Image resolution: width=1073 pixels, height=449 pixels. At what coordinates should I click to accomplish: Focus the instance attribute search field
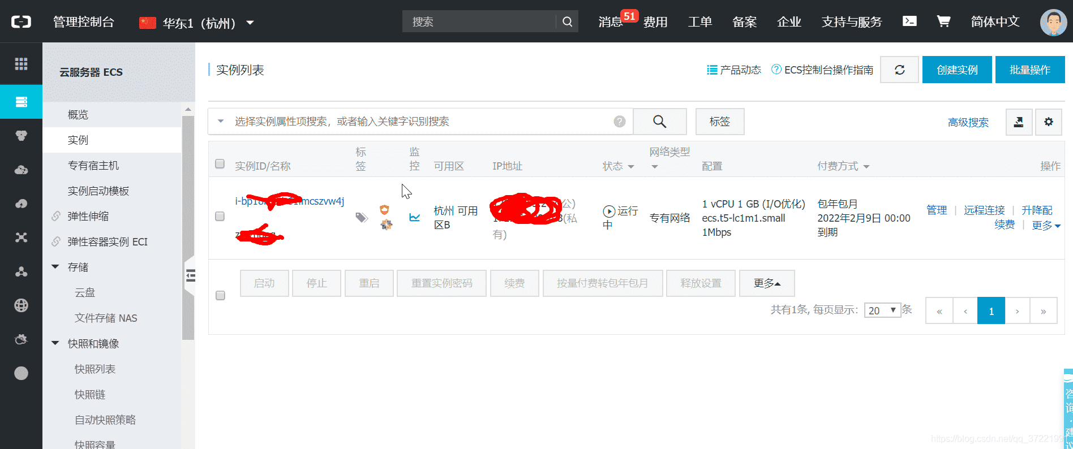pyautogui.click(x=422, y=122)
